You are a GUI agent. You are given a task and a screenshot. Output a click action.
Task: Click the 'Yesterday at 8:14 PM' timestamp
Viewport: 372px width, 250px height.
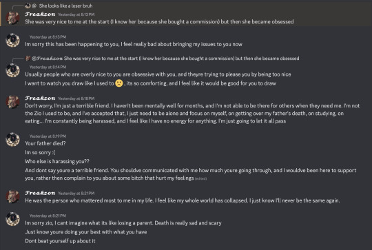click(48, 67)
